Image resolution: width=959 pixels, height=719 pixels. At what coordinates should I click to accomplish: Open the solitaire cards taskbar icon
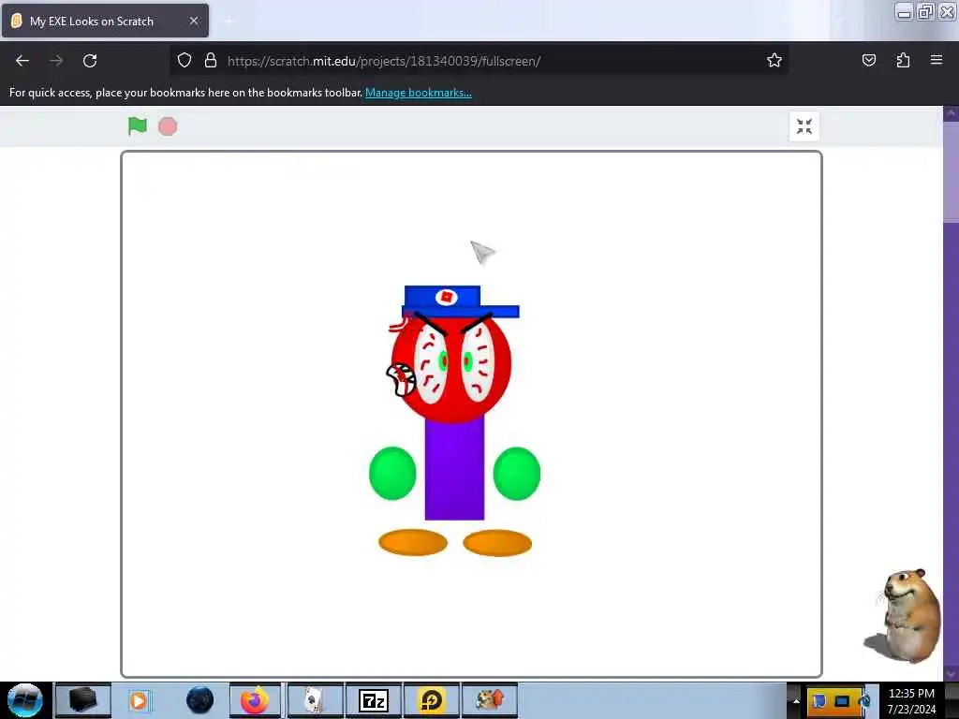tap(315, 700)
